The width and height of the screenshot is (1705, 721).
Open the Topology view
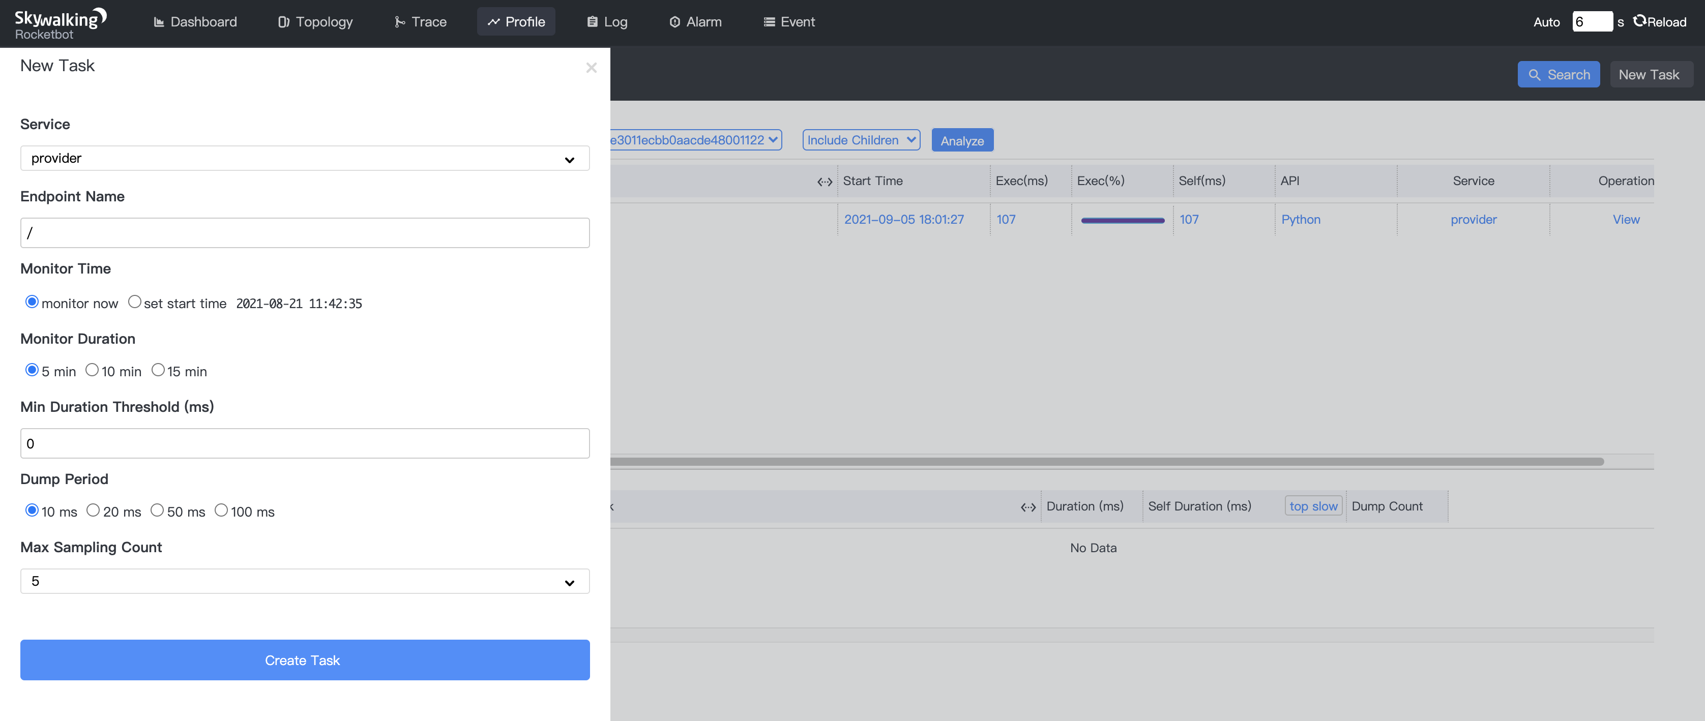click(315, 22)
